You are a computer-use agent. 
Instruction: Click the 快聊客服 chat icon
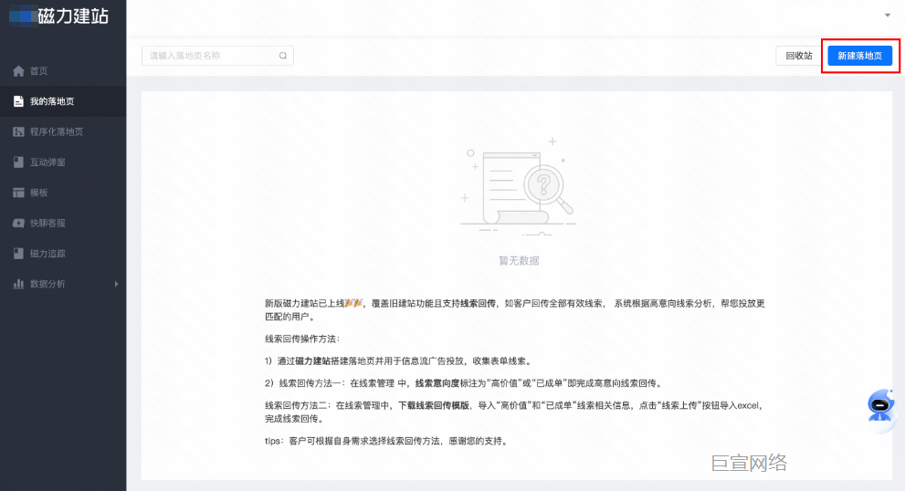click(x=18, y=224)
